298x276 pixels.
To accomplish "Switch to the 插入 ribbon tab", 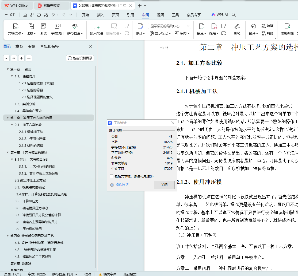I will click(101, 15).
